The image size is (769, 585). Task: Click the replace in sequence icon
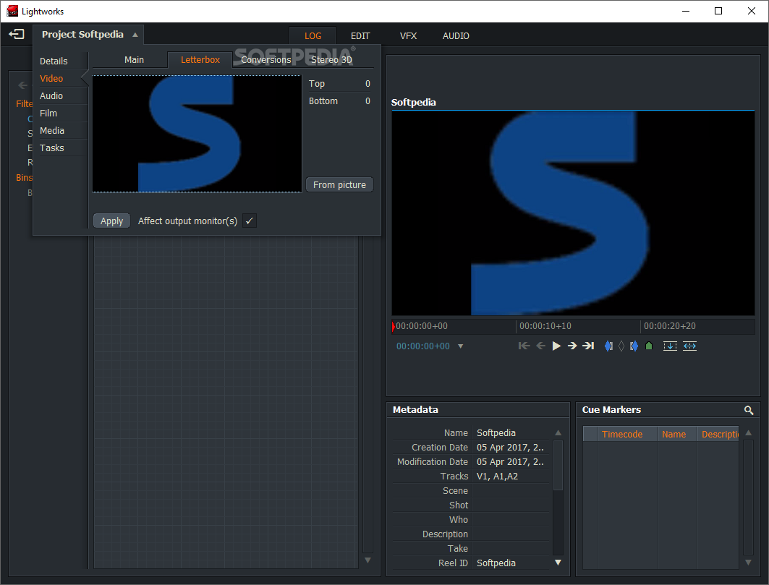point(689,346)
